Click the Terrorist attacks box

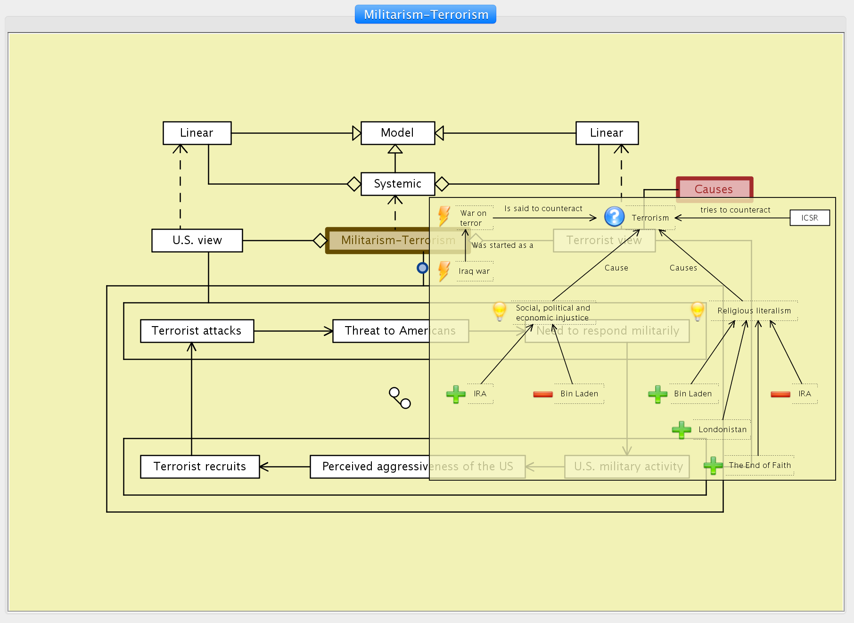(x=197, y=331)
